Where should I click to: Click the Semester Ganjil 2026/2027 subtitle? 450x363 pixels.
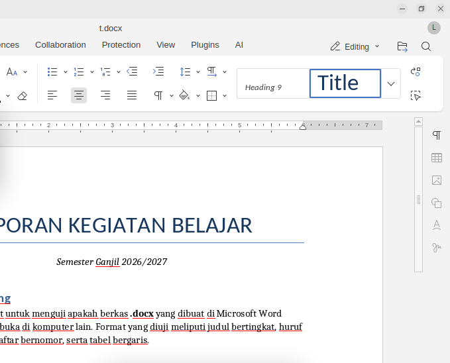(x=111, y=262)
